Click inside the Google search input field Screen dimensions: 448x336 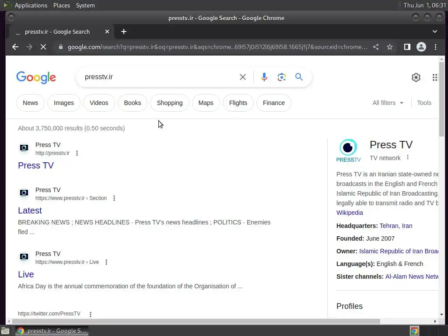(160, 77)
